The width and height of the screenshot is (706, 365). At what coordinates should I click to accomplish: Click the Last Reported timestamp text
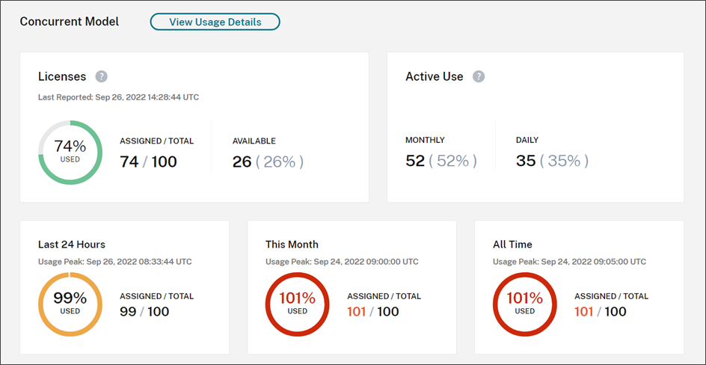[118, 97]
